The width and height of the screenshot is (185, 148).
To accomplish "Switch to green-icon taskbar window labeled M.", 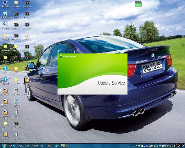I will [58, 146].
